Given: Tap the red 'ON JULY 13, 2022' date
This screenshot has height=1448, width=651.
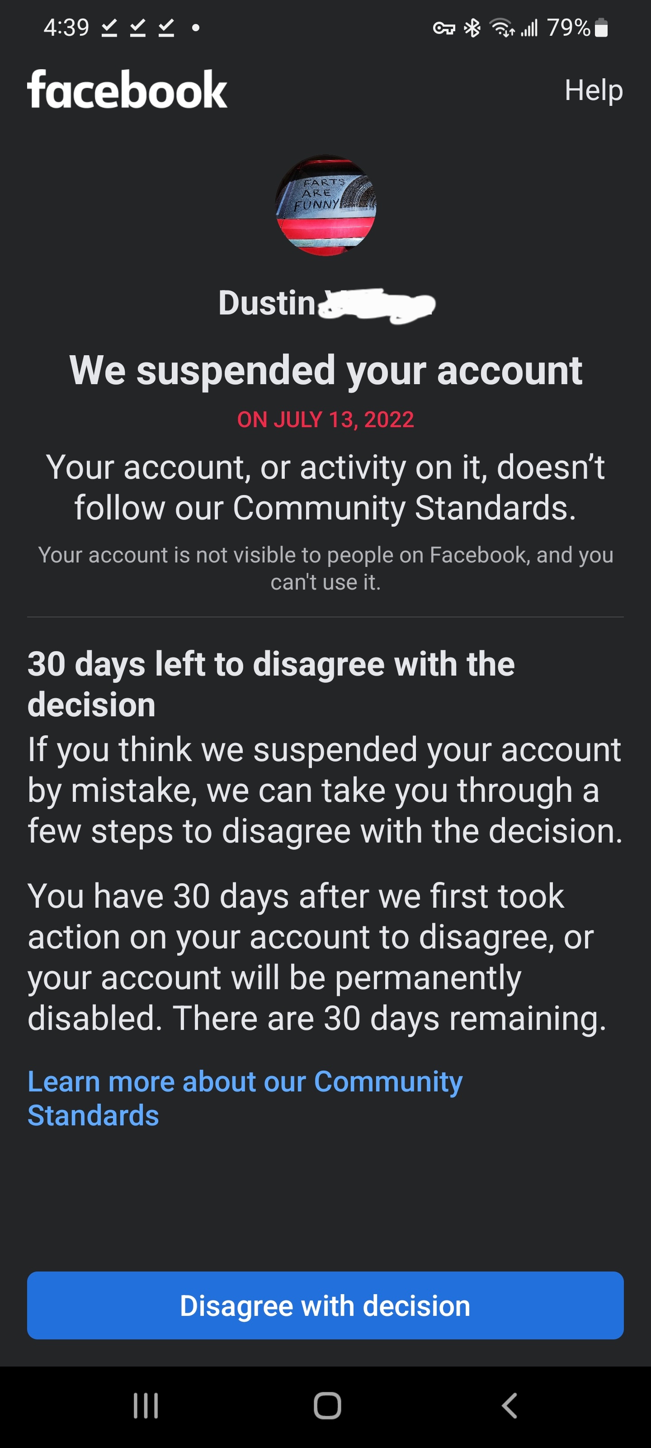Looking at the screenshot, I should 325,419.
